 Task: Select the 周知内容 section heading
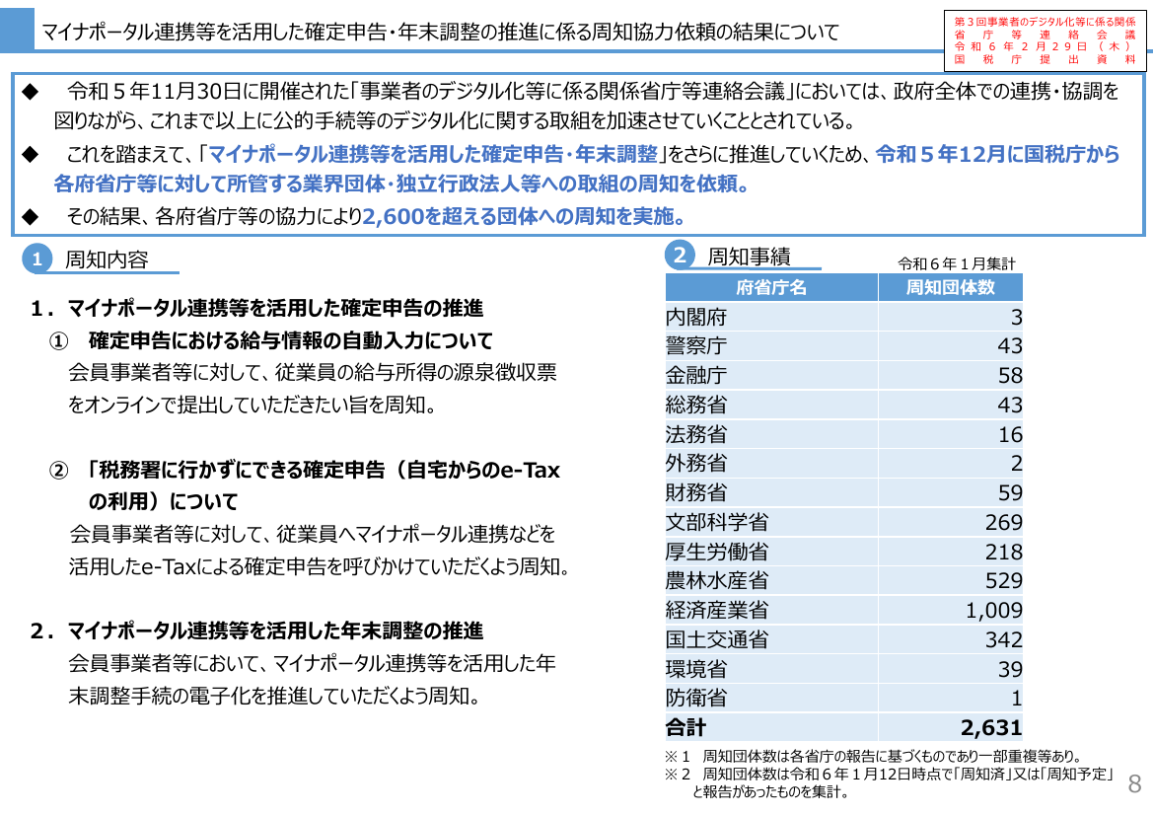point(107,260)
